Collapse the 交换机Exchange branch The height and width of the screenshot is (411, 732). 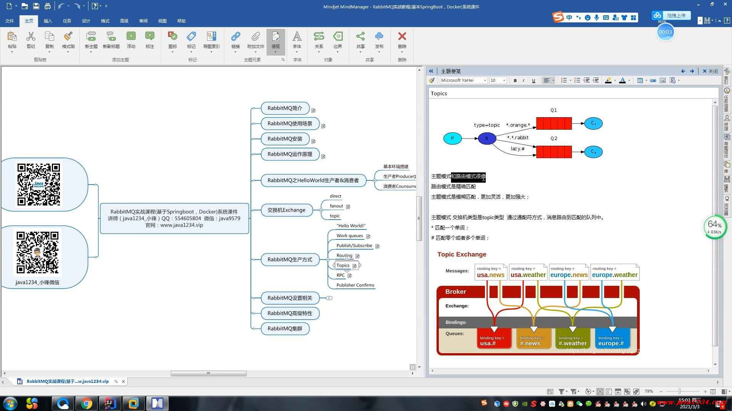pyautogui.click(x=321, y=210)
